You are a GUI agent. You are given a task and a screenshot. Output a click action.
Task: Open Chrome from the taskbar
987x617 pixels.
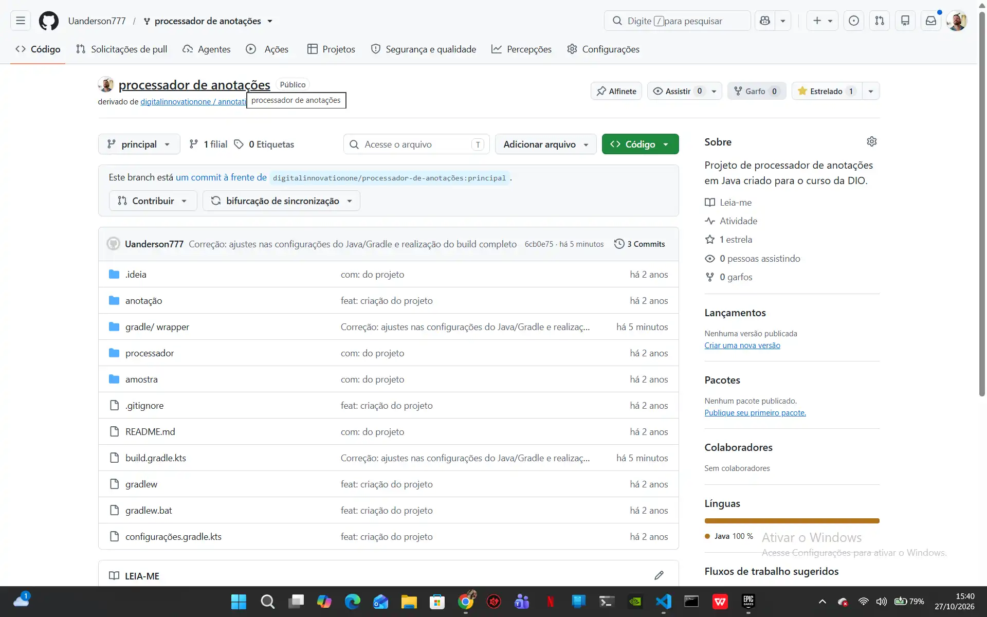(466, 601)
